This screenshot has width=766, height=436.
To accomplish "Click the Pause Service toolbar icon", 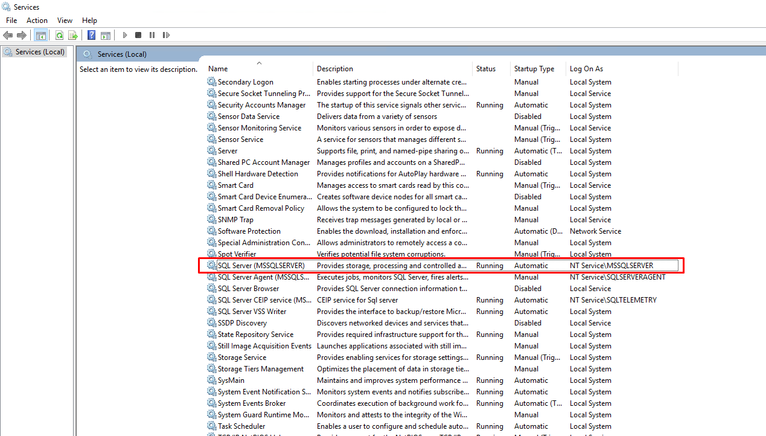I will tap(152, 36).
